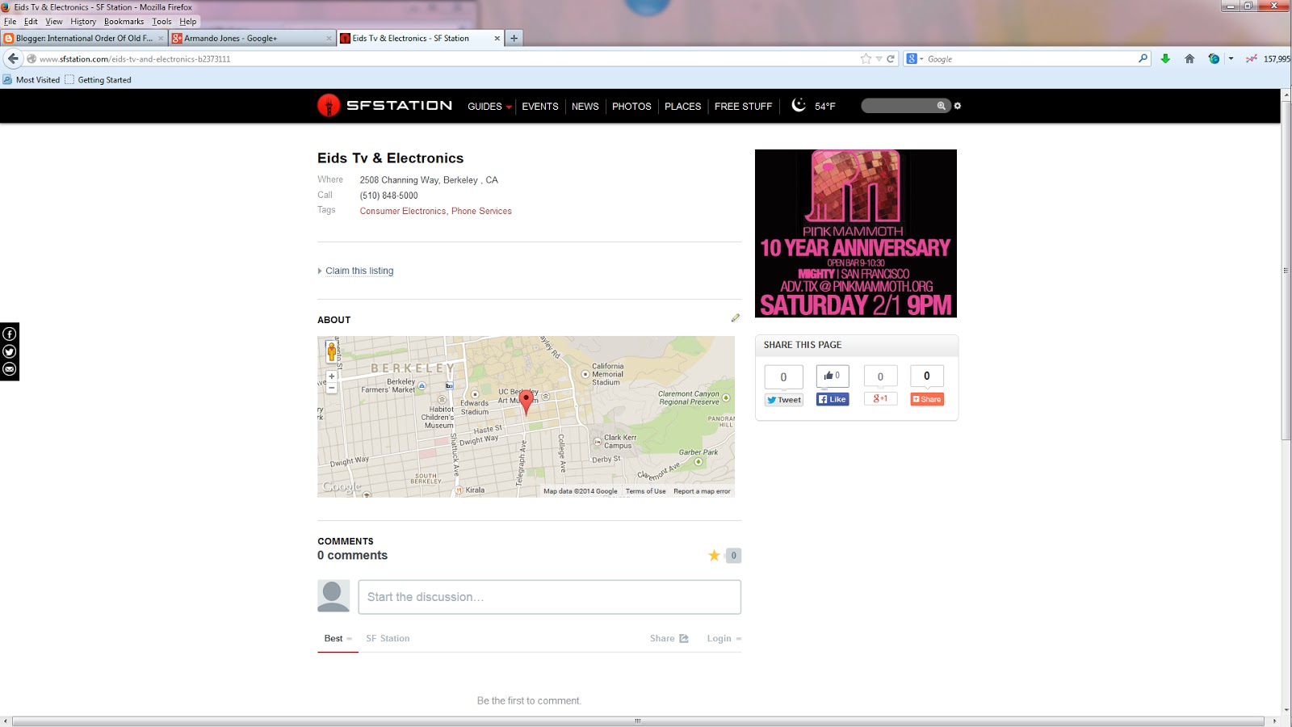Viewport: 1292px width, 727px height.
Task: Open new tab with plus button
Action: (x=514, y=38)
